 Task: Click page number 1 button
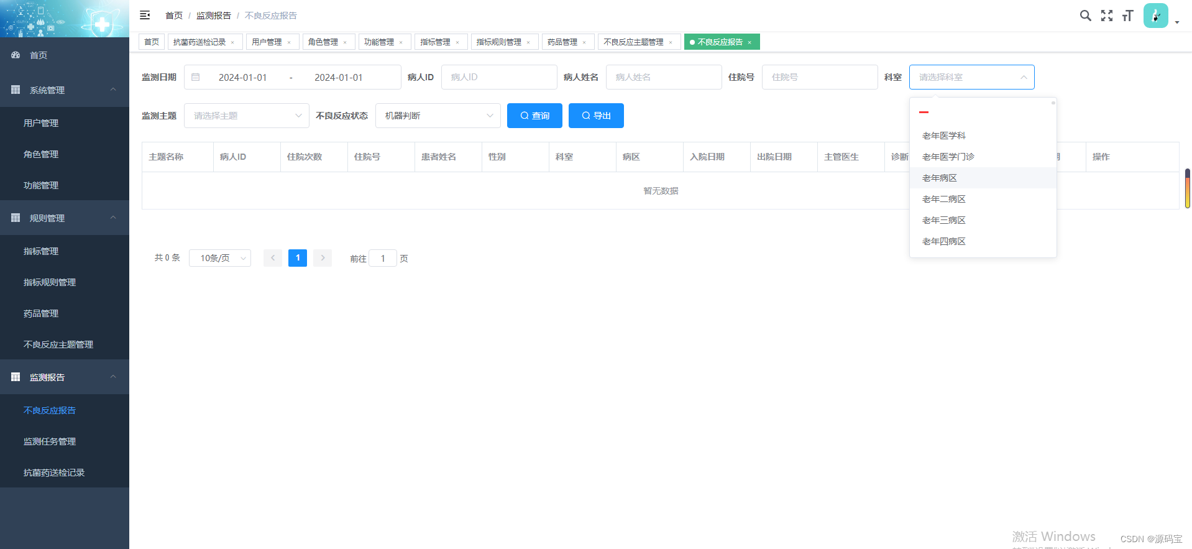[298, 258]
